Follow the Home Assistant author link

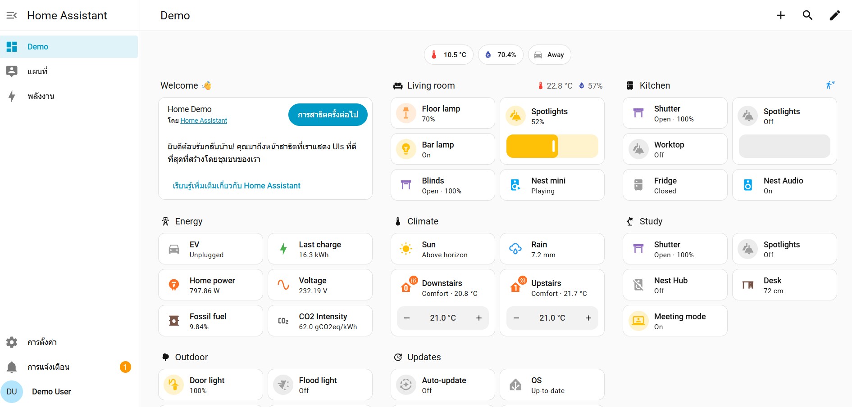(x=204, y=121)
